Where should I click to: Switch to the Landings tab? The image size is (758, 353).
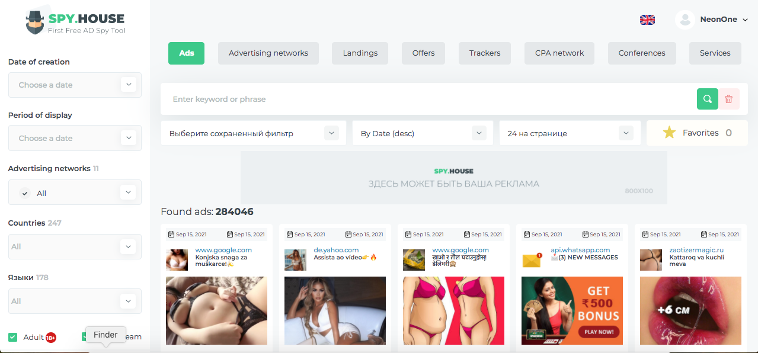(360, 53)
